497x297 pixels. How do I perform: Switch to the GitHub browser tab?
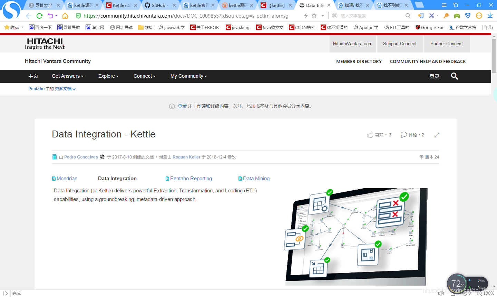coord(160,5)
